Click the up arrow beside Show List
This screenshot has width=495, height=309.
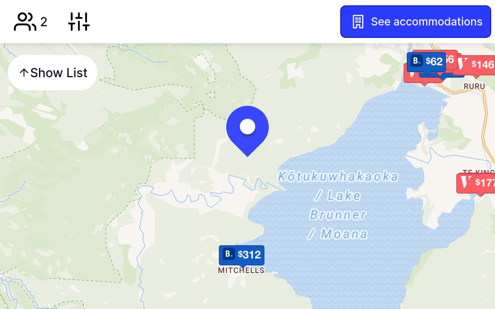[x=24, y=73]
